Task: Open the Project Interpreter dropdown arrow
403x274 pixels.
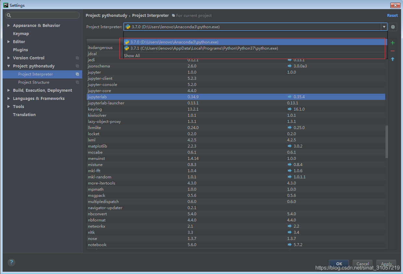Action: [384, 27]
